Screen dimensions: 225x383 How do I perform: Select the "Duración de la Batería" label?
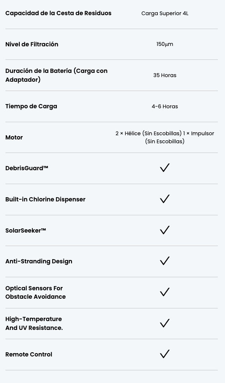click(56, 75)
